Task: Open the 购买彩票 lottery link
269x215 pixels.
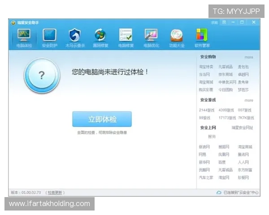Action: coord(206,90)
